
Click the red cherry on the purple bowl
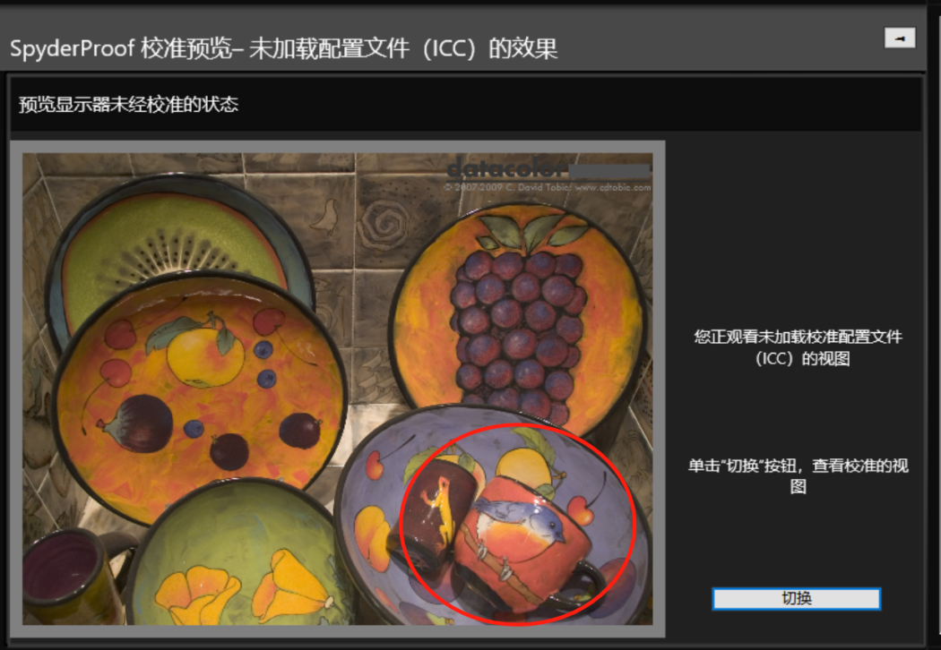tap(581, 511)
